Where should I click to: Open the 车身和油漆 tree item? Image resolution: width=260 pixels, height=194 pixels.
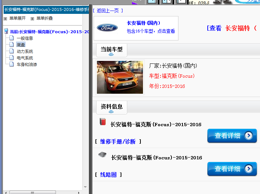coord(27,64)
